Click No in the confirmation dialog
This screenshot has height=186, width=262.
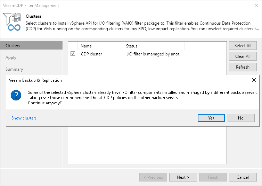(x=241, y=118)
